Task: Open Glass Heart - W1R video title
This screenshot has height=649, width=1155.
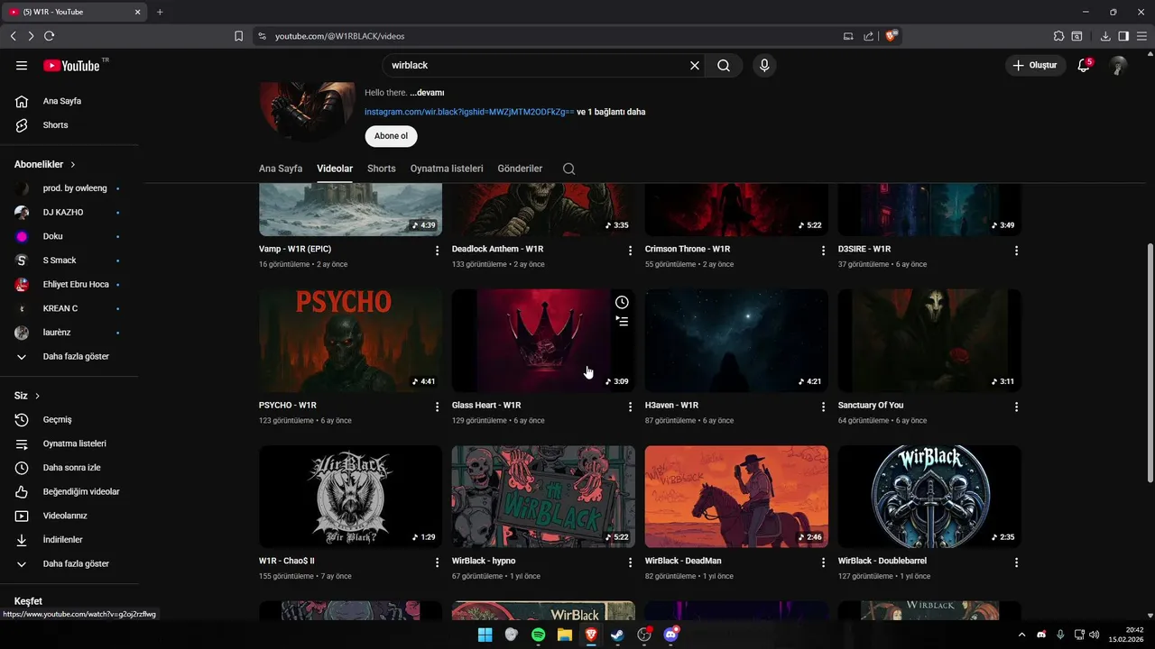Action: [486, 406]
